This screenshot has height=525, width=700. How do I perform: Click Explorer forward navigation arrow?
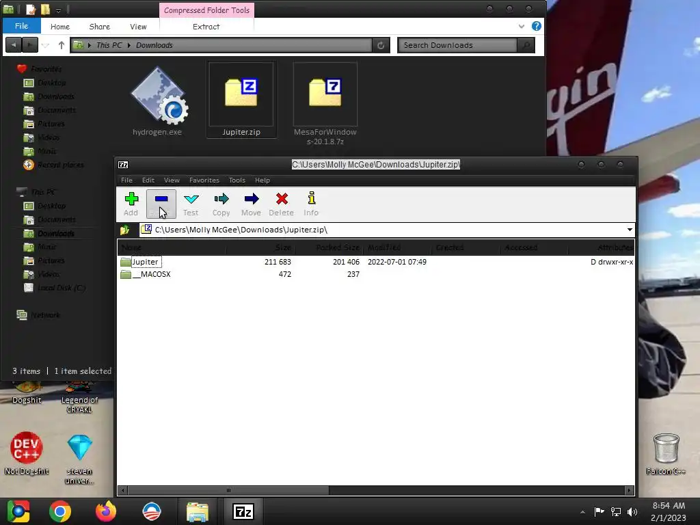30,45
